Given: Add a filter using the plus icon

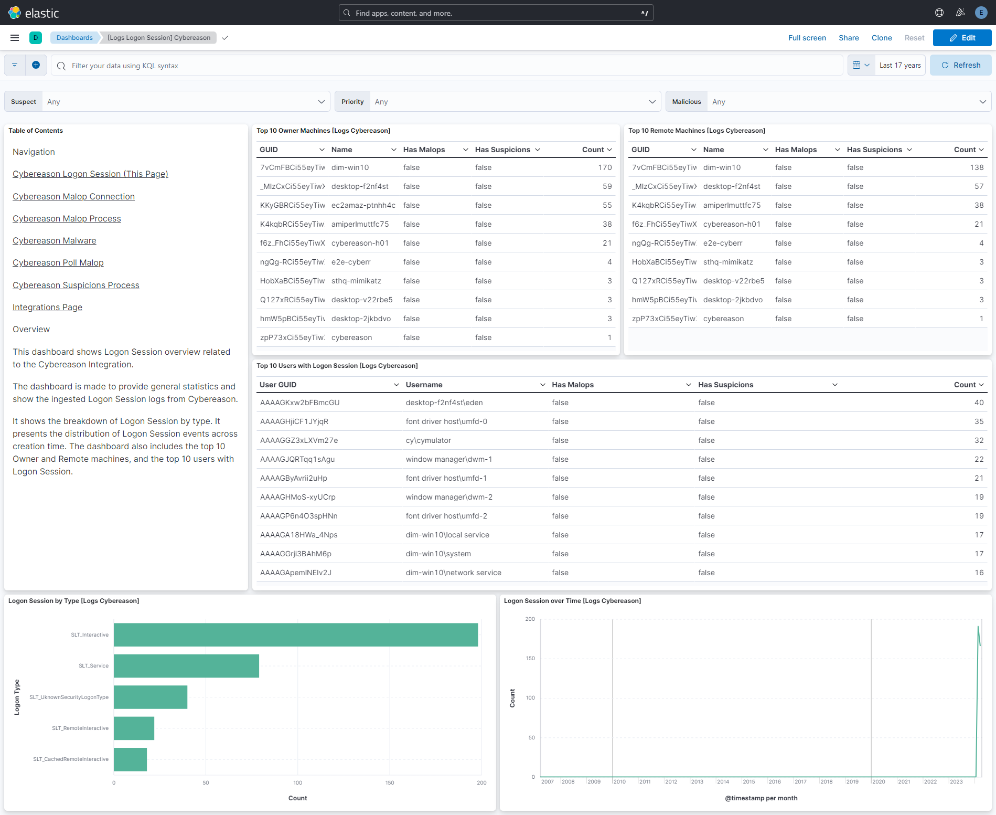Looking at the screenshot, I should pyautogui.click(x=36, y=65).
